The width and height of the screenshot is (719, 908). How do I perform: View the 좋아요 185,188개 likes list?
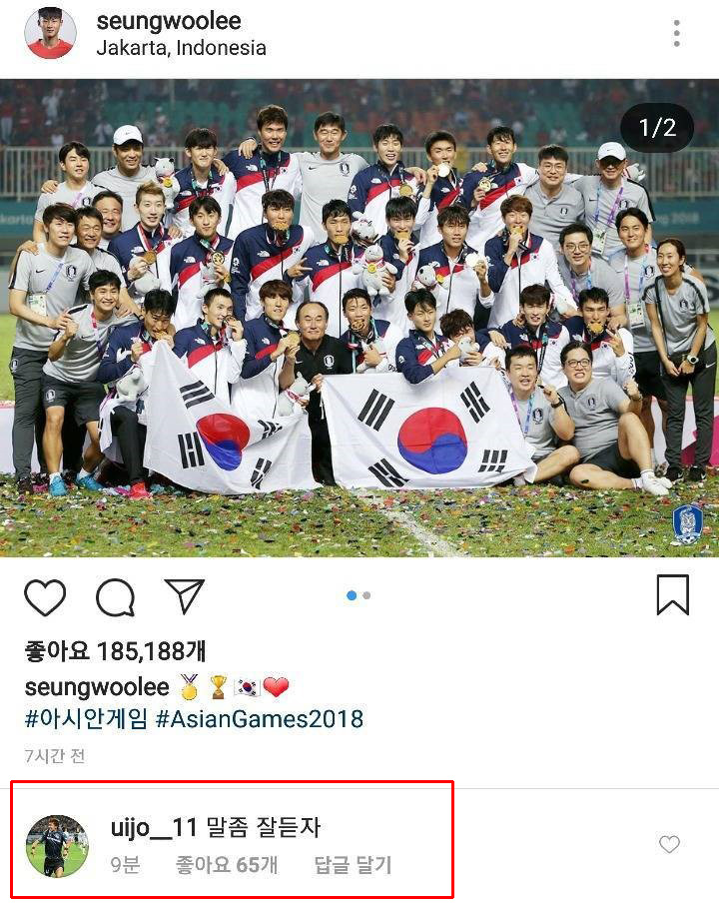coord(115,651)
